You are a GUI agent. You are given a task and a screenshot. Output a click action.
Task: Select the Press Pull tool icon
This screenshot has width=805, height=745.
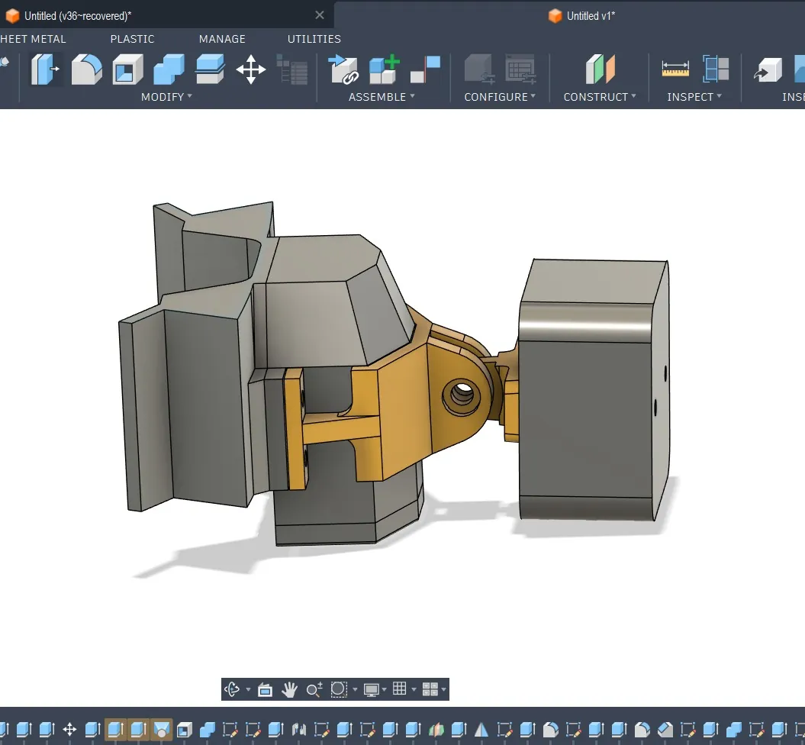click(45, 69)
